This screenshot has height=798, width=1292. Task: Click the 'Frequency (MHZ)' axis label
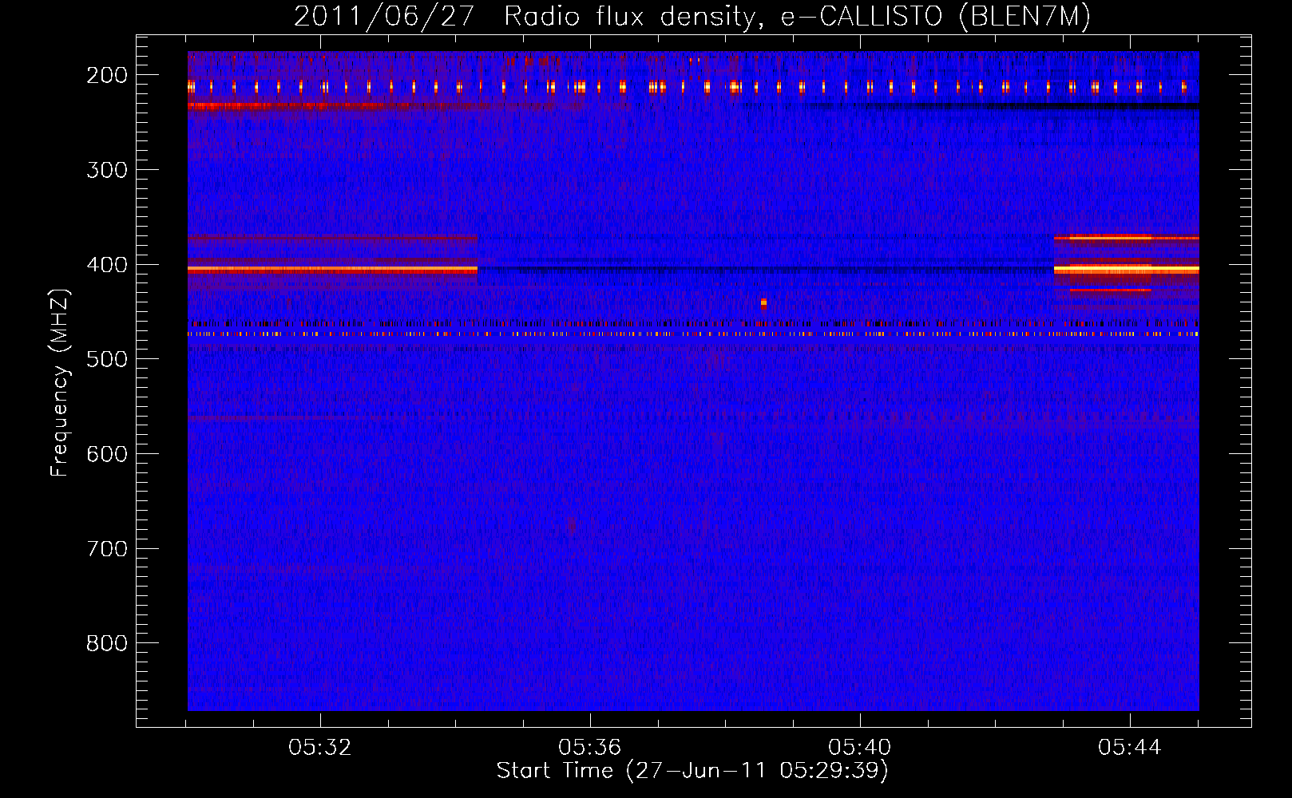click(x=60, y=382)
